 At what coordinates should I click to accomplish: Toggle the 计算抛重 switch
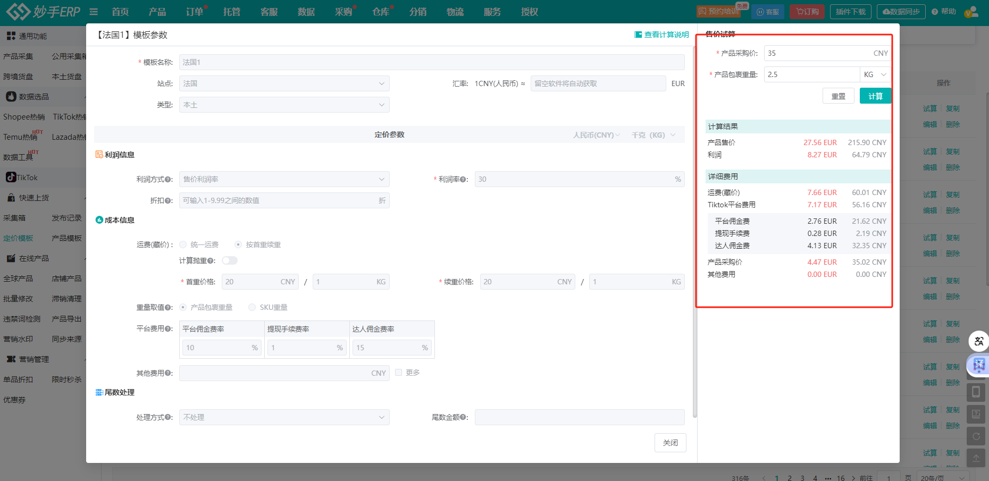(x=230, y=260)
